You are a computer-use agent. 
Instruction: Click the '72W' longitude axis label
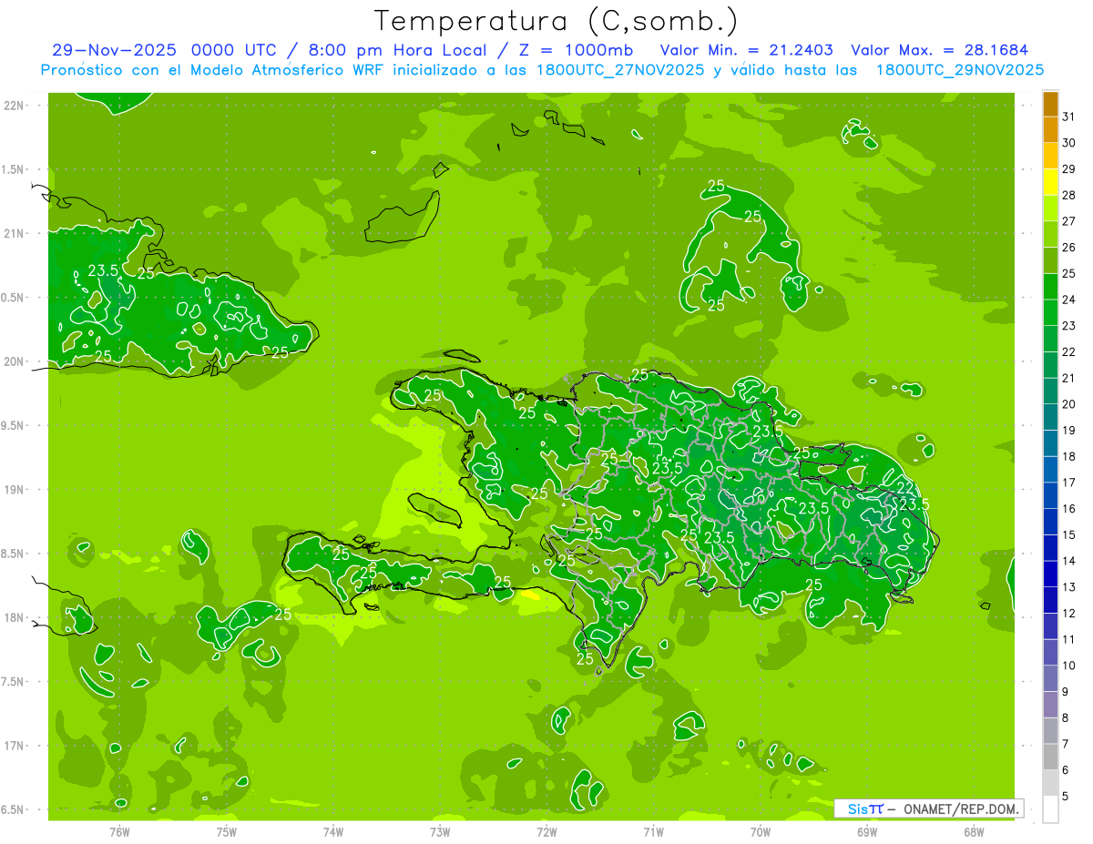[x=546, y=831]
